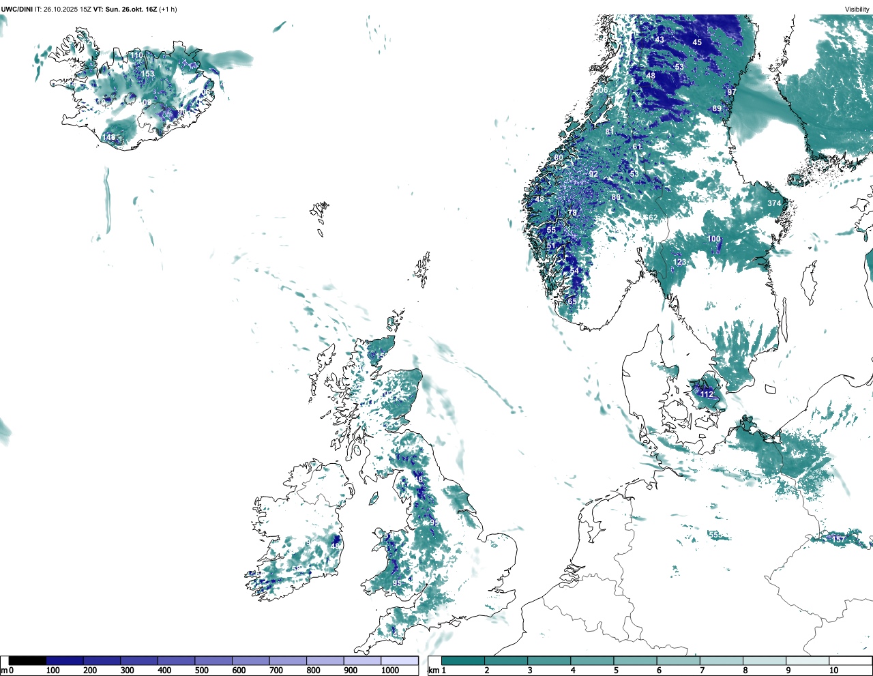The height and width of the screenshot is (676, 873).
Task: Select the 300–400 m legend swatch
Action: click(139, 661)
